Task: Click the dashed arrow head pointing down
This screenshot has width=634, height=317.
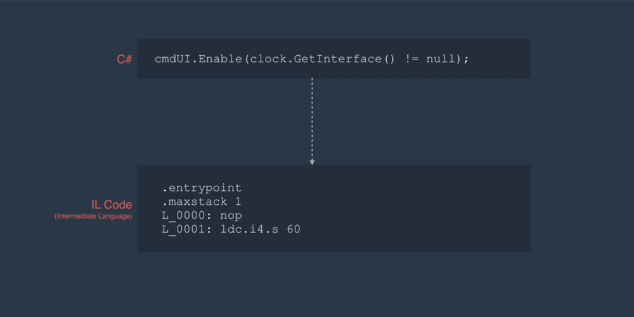Action: click(x=312, y=162)
